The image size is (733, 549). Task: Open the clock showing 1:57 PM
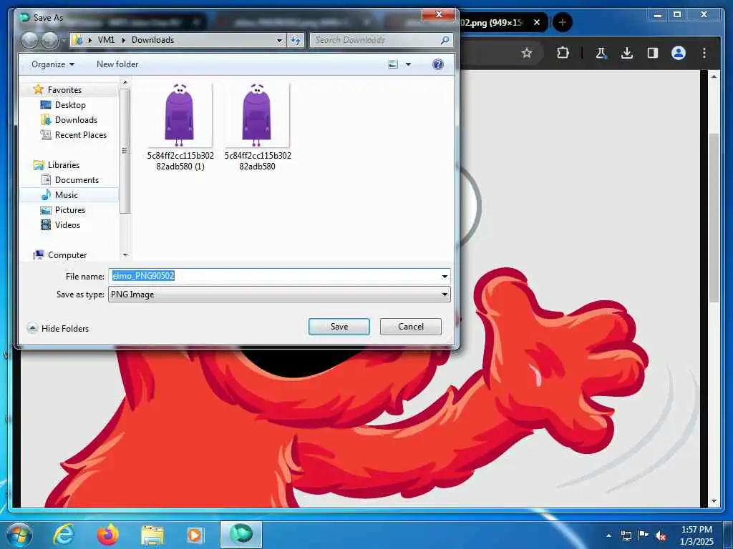point(696,535)
